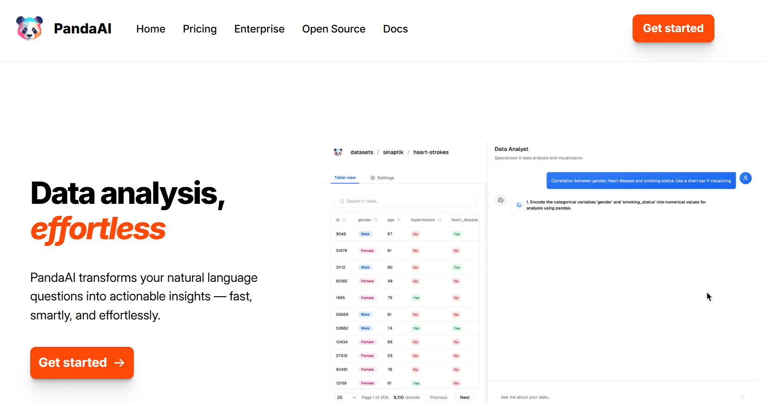Open the heart-strokes breadcrumb

pos(431,152)
